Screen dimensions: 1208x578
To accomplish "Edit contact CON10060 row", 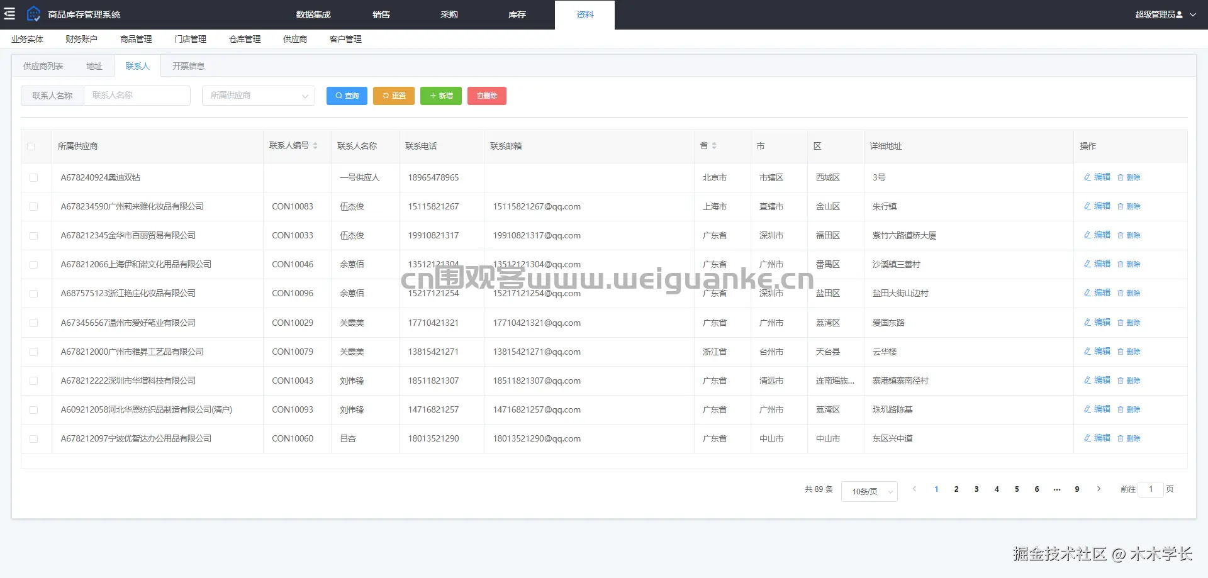I will (1097, 438).
